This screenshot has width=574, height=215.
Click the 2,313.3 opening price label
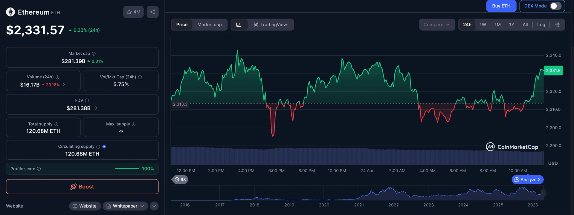[x=180, y=104]
